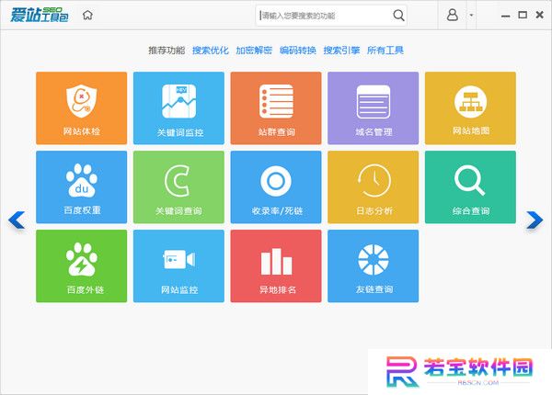Open the 综合查询 magnifier tile
The height and width of the screenshot is (395, 552).
[x=470, y=187]
